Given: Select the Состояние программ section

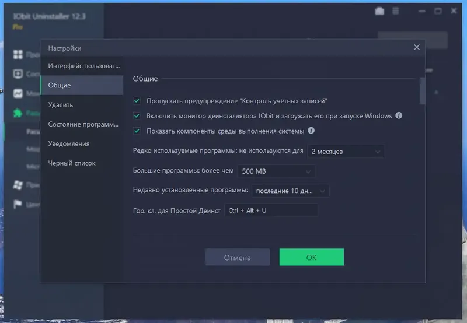Looking at the screenshot, I should pos(82,124).
